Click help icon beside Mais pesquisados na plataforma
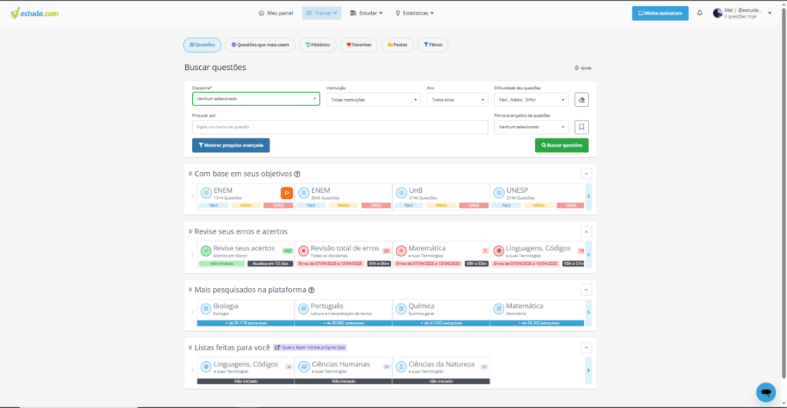 tap(311, 290)
